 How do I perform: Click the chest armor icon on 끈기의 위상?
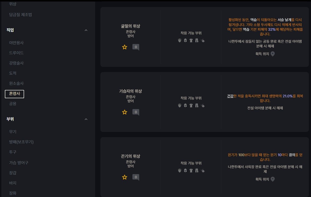click(x=191, y=170)
